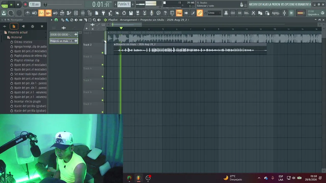This screenshot has width=326, height=183.
Task: Click the 130.000 tempo field
Action: [34, 4]
